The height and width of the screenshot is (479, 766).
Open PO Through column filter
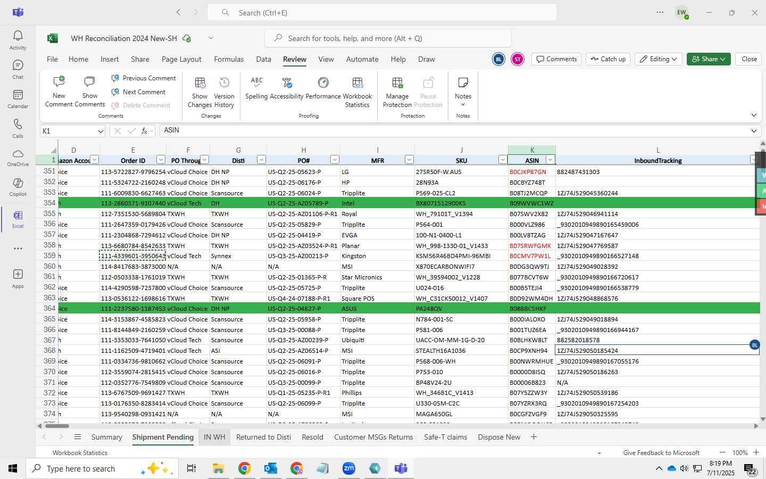click(x=204, y=160)
